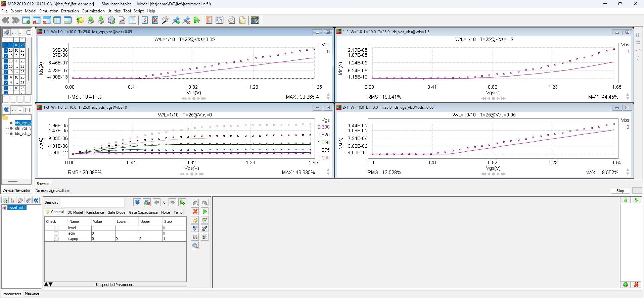Click the Stop button
Screen dimensions: 644x298
point(620,191)
